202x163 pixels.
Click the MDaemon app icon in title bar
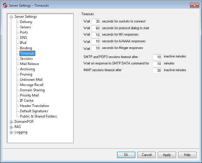pyautogui.click(x=5, y=6)
